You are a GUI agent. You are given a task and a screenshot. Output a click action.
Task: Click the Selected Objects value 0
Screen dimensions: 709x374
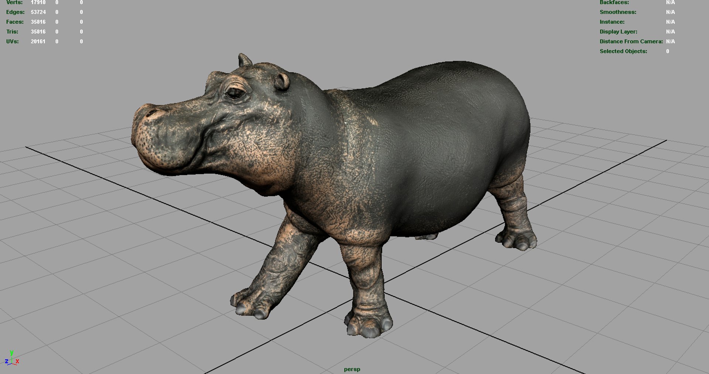pos(668,51)
